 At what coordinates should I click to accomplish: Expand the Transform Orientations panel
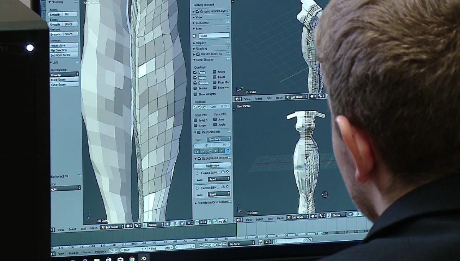point(212,203)
